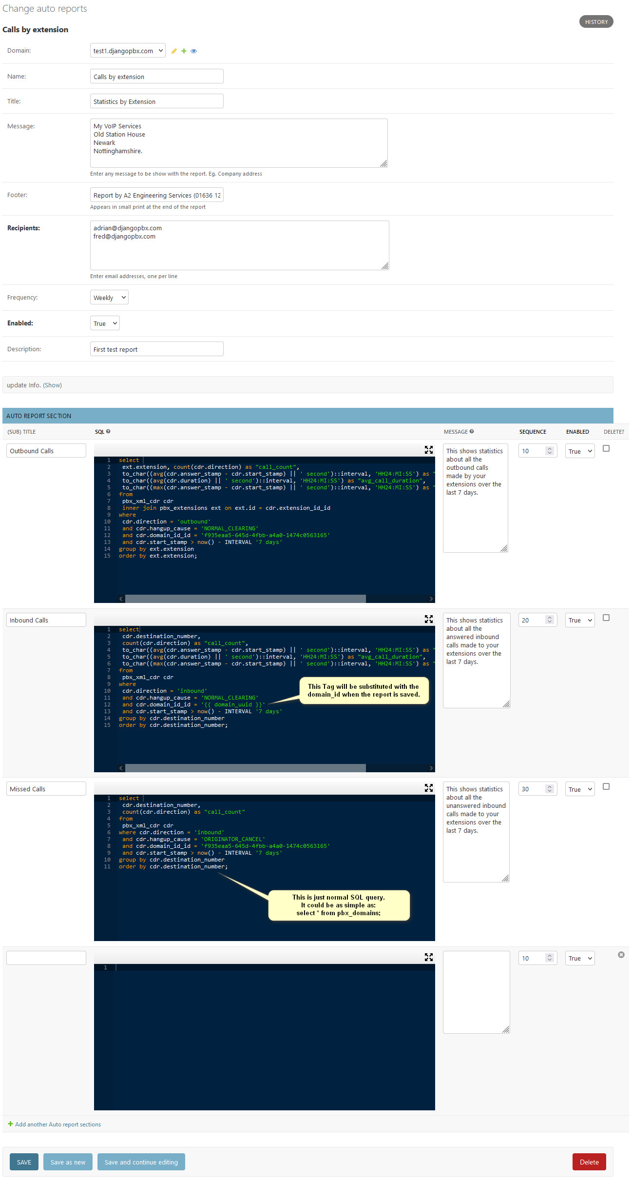Tick the delete checkbox for Missed Calls

606,786
